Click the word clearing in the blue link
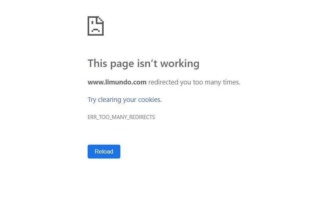Image resolution: width=328 pixels, height=197 pixels. click(110, 100)
